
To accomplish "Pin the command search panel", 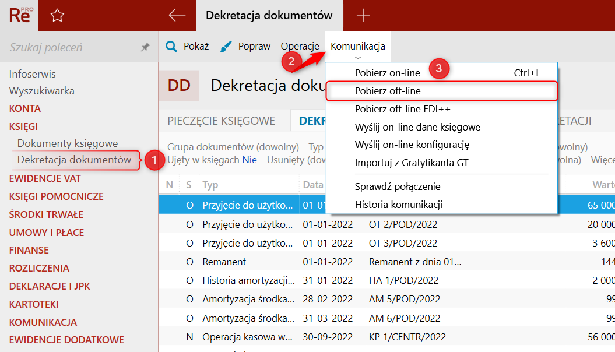I will (x=145, y=48).
